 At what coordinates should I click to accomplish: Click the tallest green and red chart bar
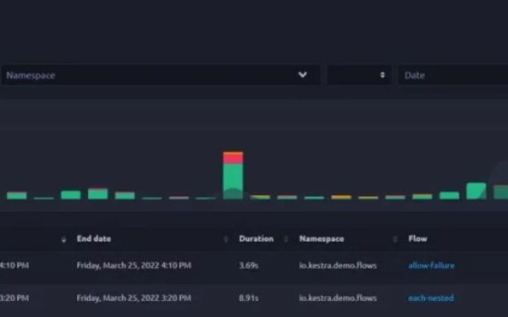pyautogui.click(x=233, y=175)
